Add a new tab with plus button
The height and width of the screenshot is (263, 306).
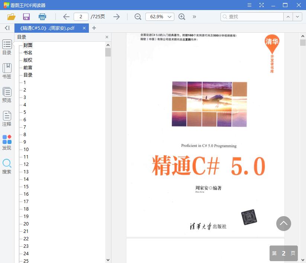click(x=94, y=28)
